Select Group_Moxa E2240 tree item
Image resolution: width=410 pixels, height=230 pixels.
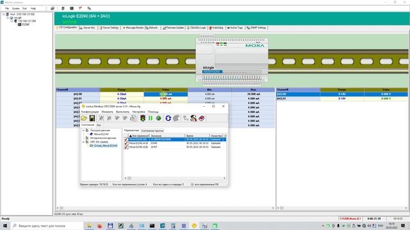point(106,146)
